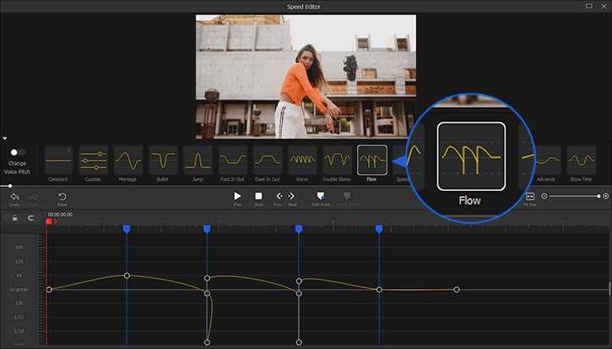Click the first blue timeline marker

coord(127,229)
